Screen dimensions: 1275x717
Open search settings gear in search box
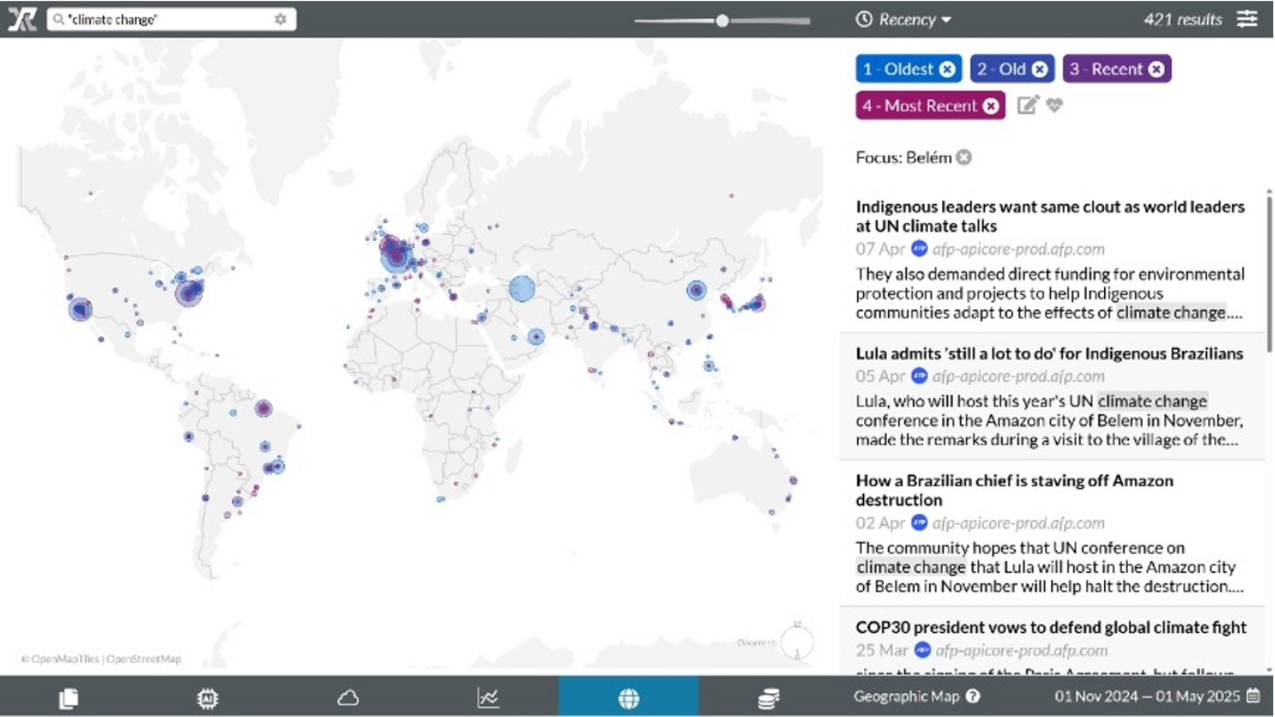pos(281,19)
